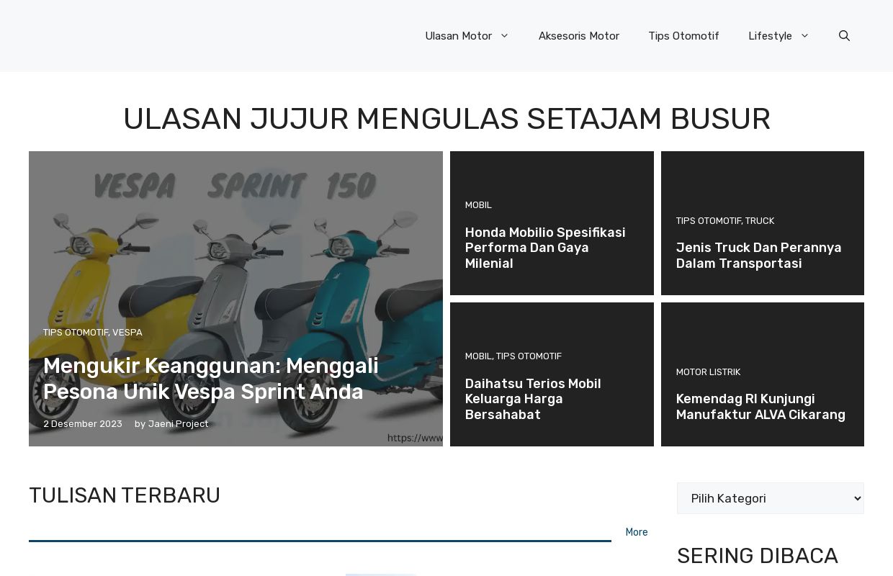This screenshot has width=893, height=576.
Task: Browse the MOTOR LISTRIK category
Action: point(708,372)
